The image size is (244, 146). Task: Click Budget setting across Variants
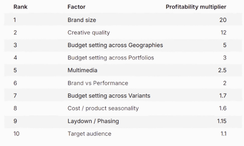tap(109, 96)
